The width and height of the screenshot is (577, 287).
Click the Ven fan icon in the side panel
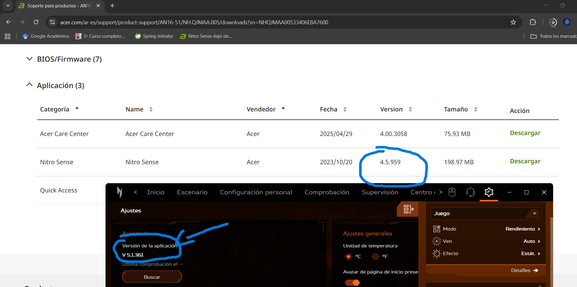(436, 241)
